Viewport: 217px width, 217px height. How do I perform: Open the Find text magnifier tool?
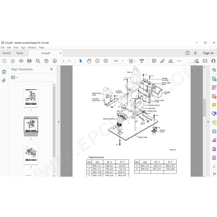[38, 61]
